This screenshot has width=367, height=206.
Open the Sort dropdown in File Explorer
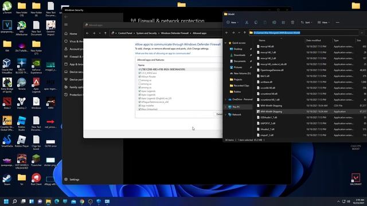(x=306, y=22)
